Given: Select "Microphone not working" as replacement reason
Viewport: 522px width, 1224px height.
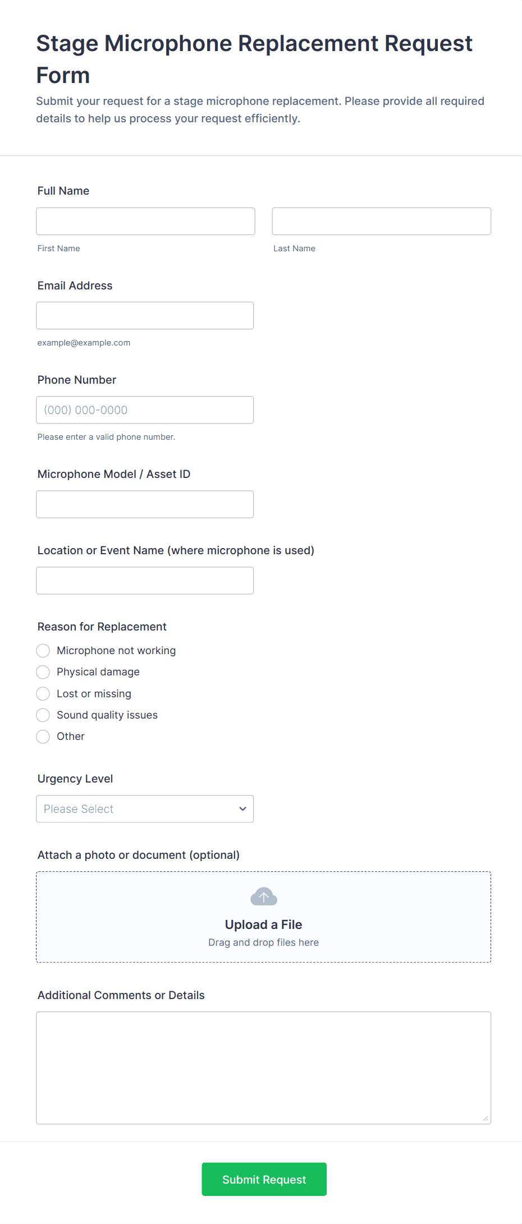Looking at the screenshot, I should click(x=43, y=650).
